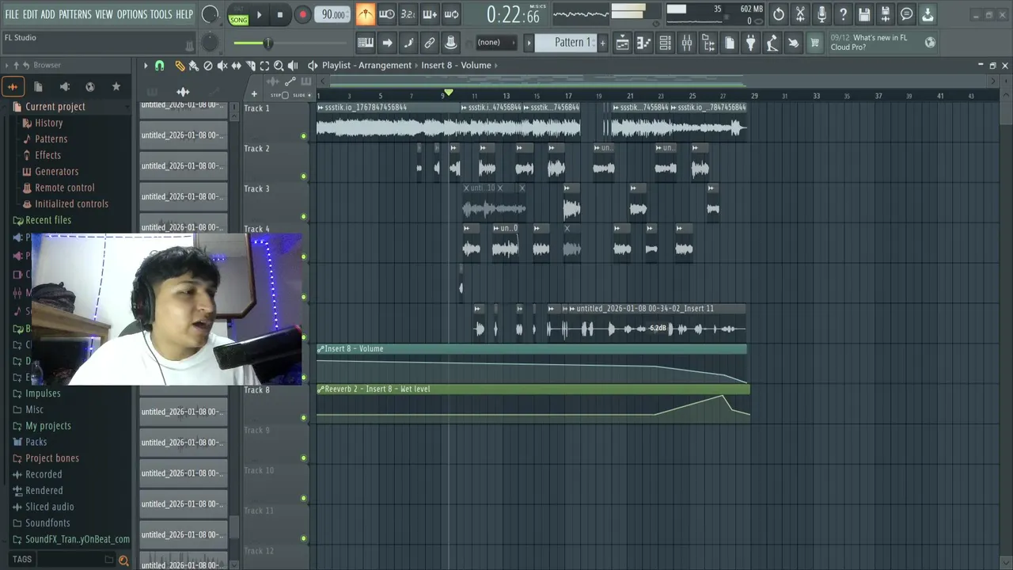
Task: Toggle the overdub (blend recording) button
Action: [430, 14]
